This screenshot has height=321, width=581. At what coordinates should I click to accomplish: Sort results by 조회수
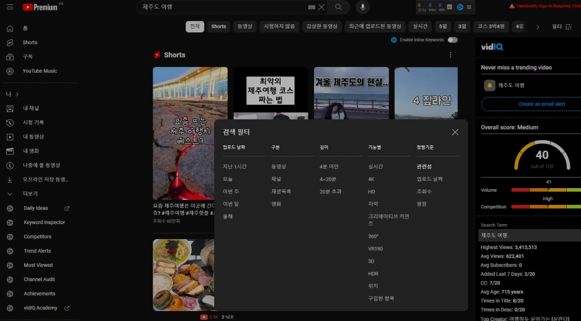tap(424, 192)
